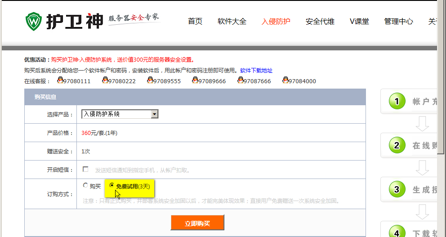Viewport: 446px width, 237px height.
Task: Select the 免费试用 radio option
Action: pyautogui.click(x=112, y=185)
